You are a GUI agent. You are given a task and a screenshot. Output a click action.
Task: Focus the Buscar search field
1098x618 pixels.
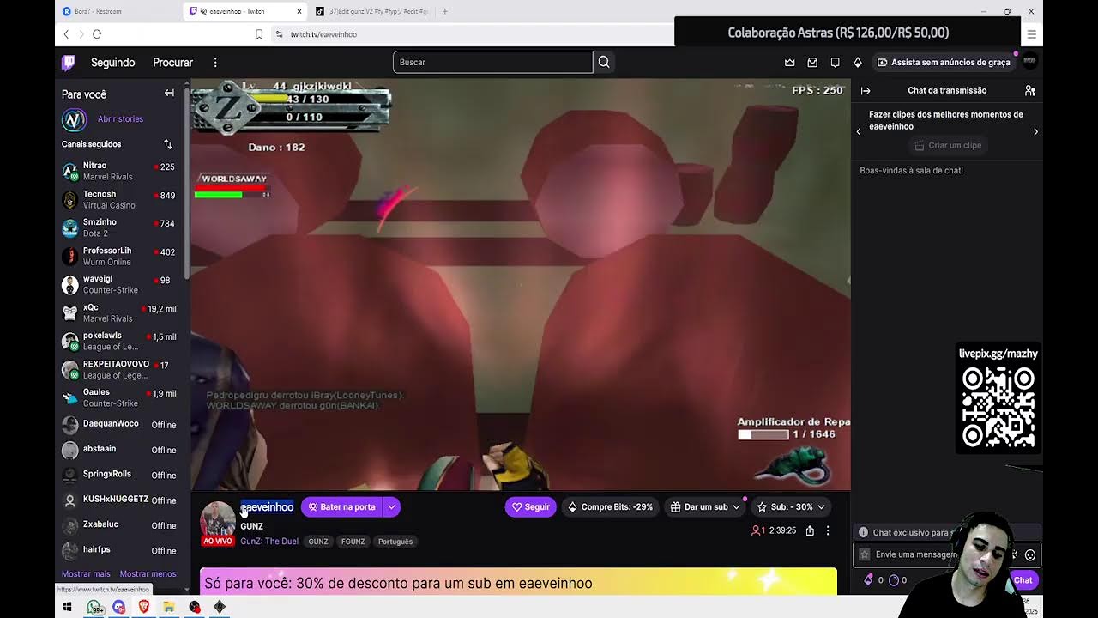point(492,62)
